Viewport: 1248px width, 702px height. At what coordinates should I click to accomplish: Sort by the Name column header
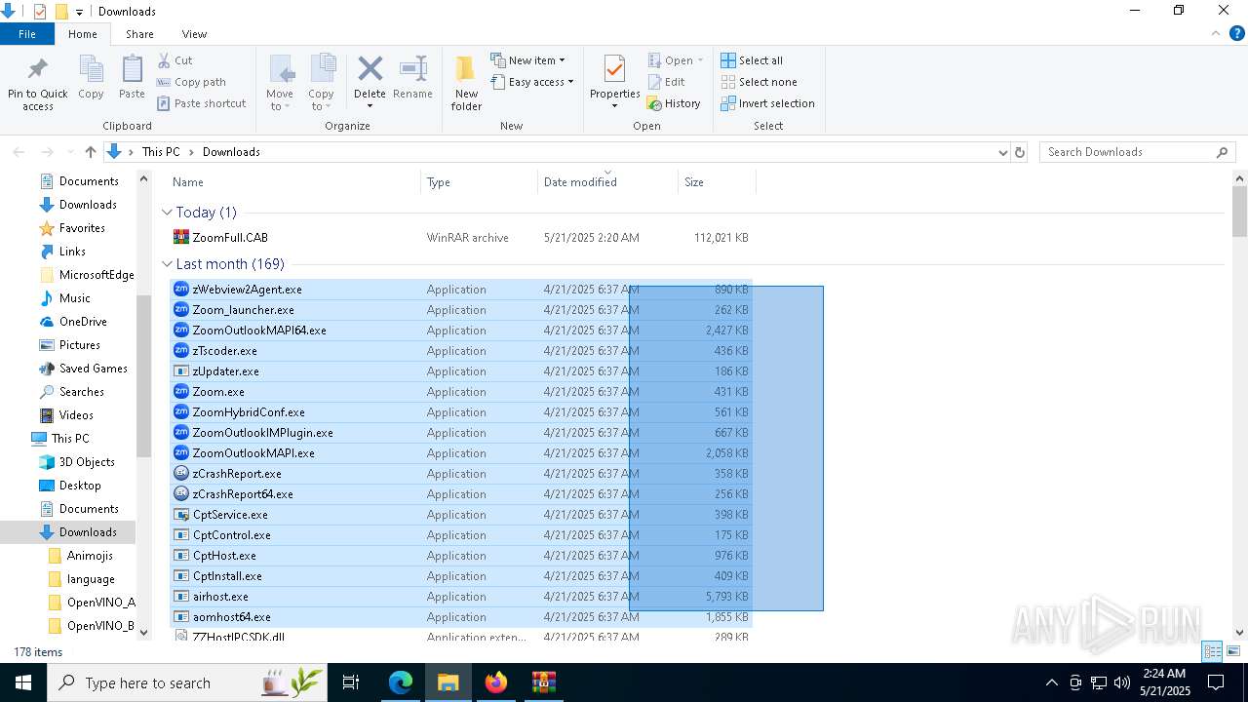293,182
